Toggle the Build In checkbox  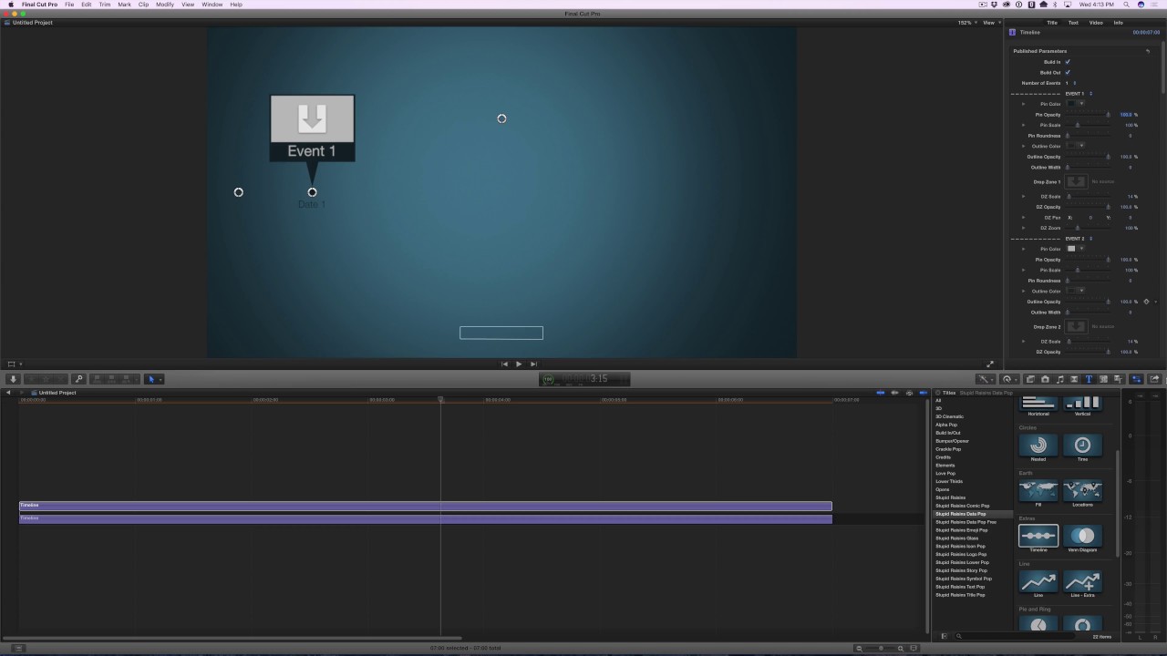pos(1068,62)
